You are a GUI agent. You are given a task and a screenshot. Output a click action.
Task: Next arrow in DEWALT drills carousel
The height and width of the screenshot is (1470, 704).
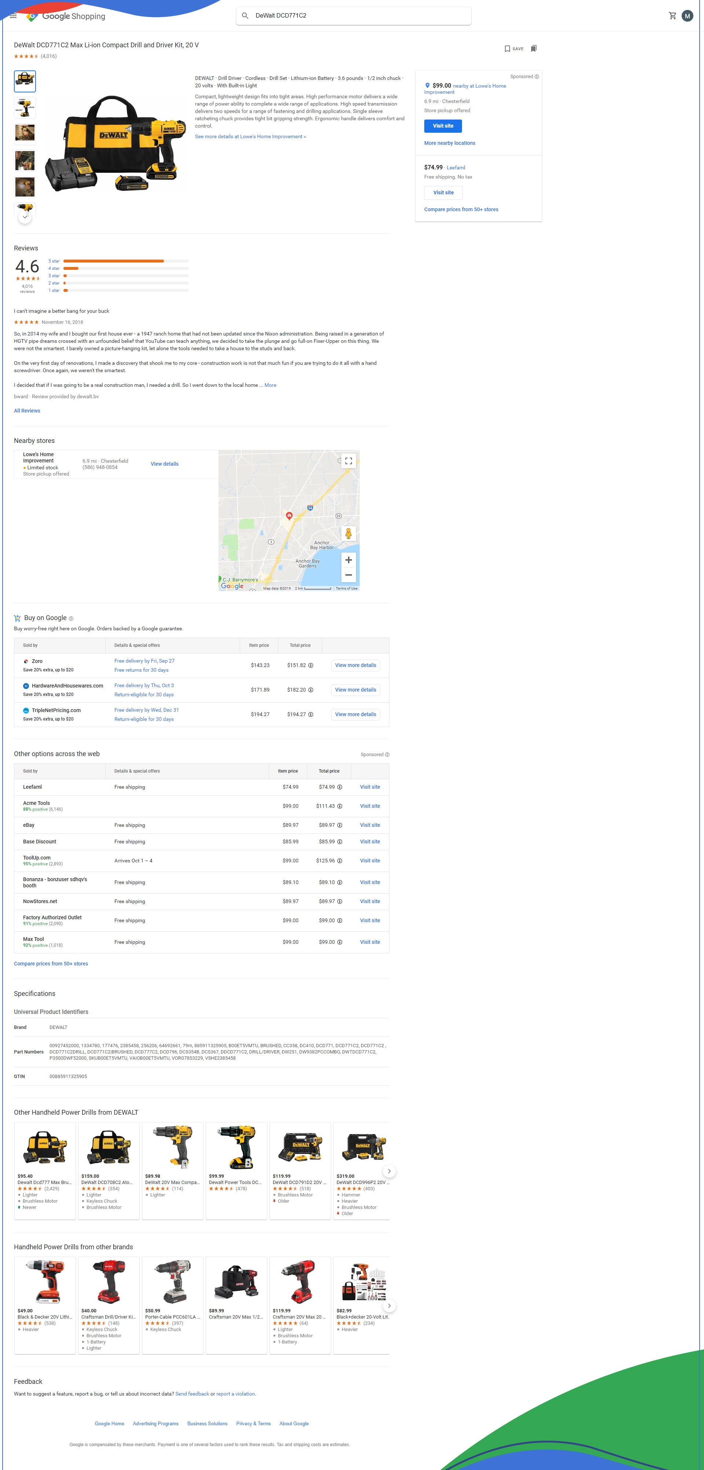(x=389, y=1171)
